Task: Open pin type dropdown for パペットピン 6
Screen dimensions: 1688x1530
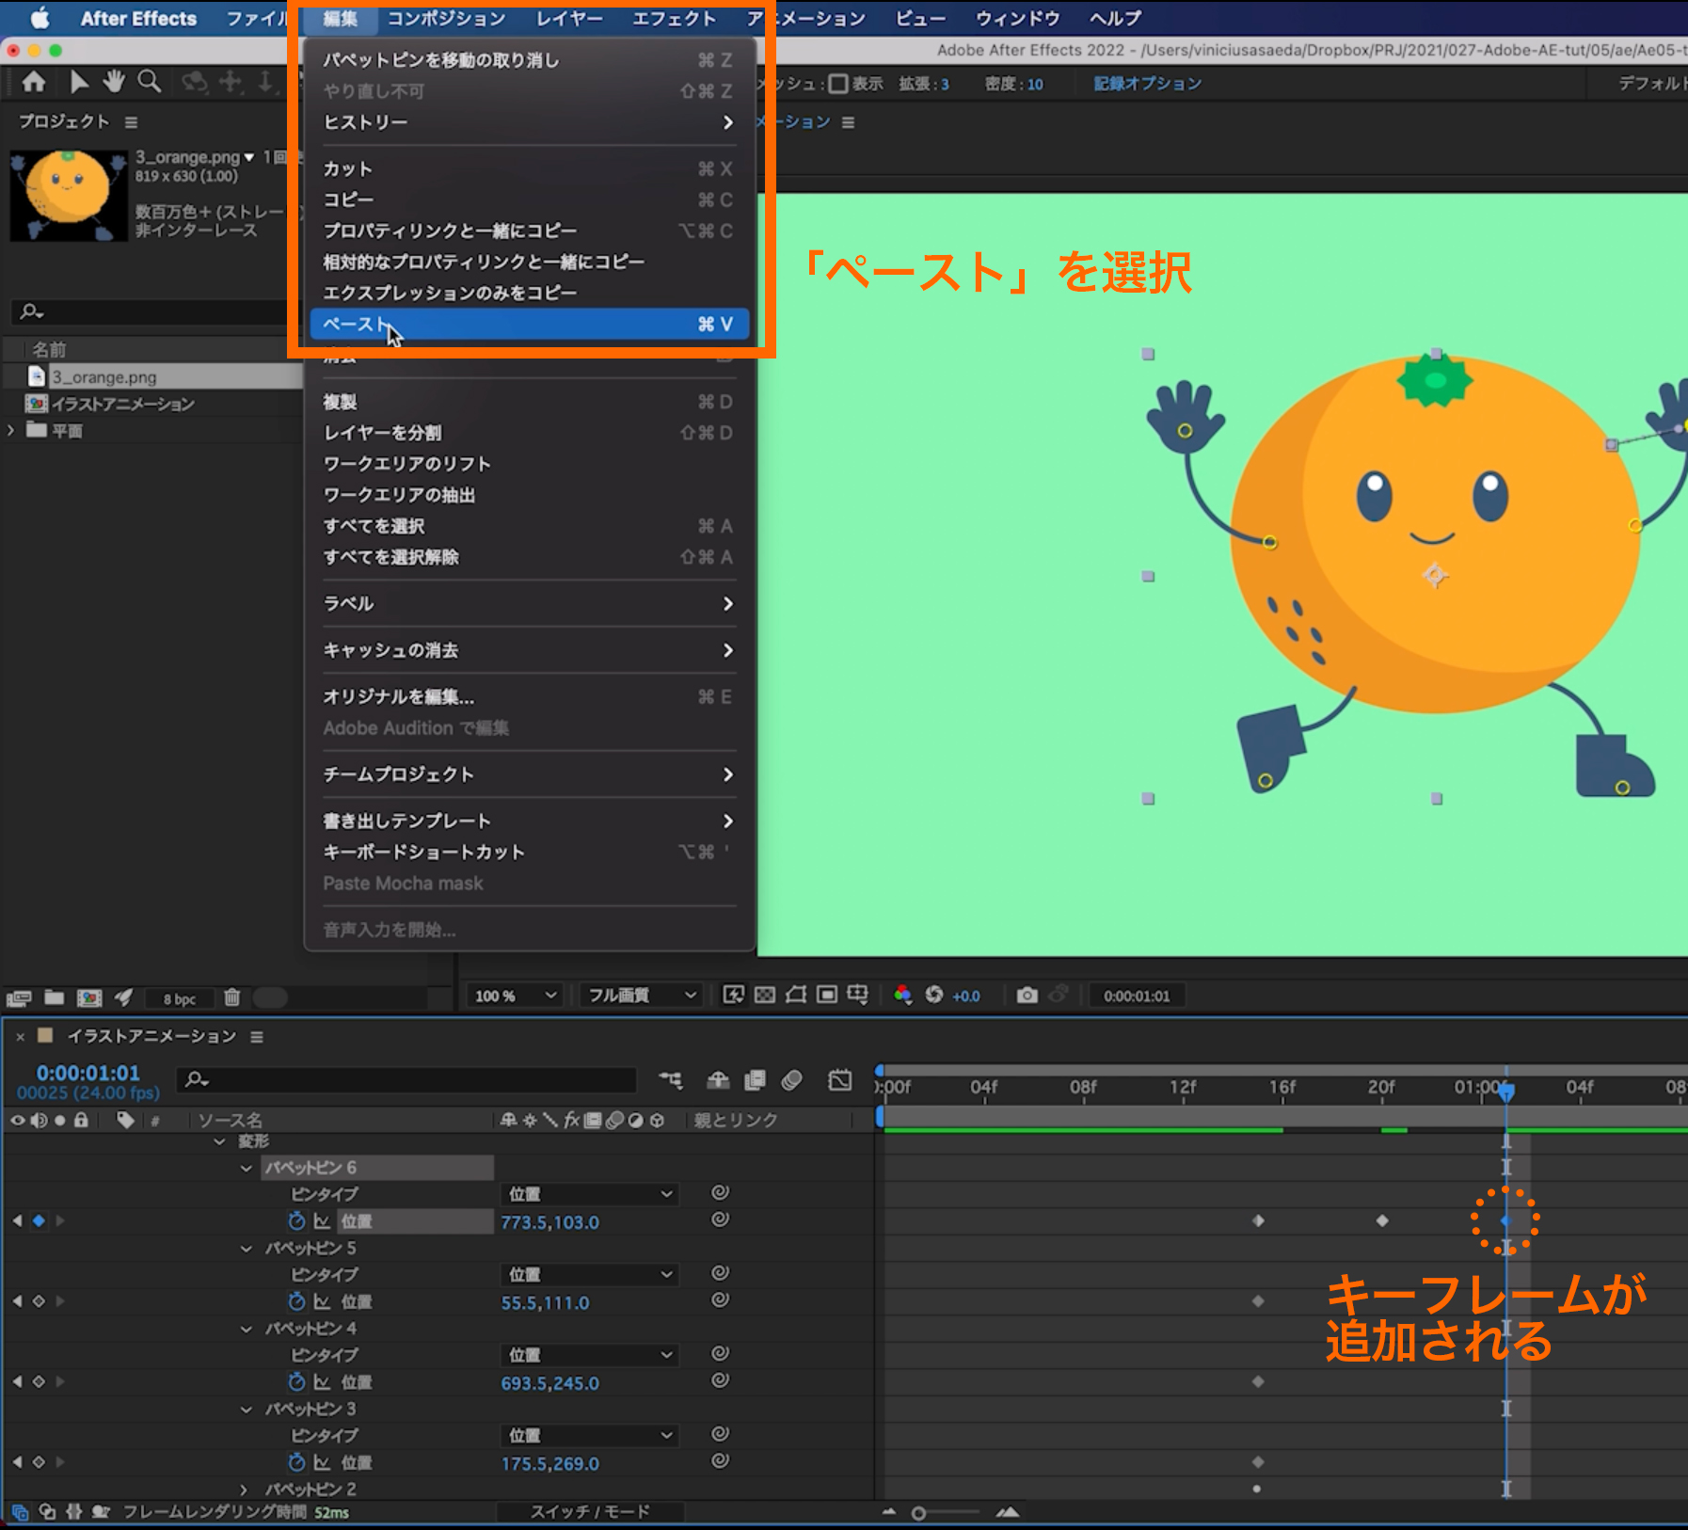Action: (589, 1194)
